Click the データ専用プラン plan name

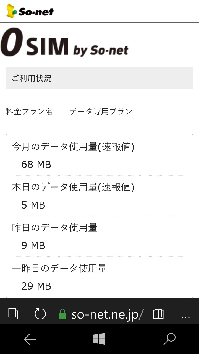(101, 111)
